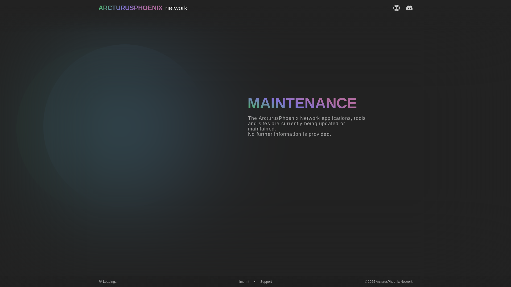Click "No further information is provided." line
Viewport: 511px width, 287px height.
coord(290,134)
